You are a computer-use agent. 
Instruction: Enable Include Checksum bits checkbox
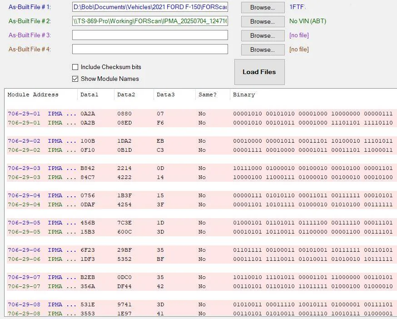[x=75, y=67]
